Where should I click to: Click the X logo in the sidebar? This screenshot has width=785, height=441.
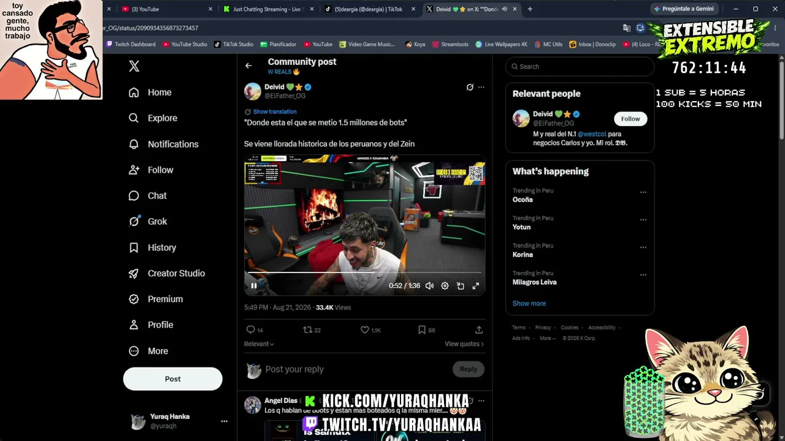point(134,67)
